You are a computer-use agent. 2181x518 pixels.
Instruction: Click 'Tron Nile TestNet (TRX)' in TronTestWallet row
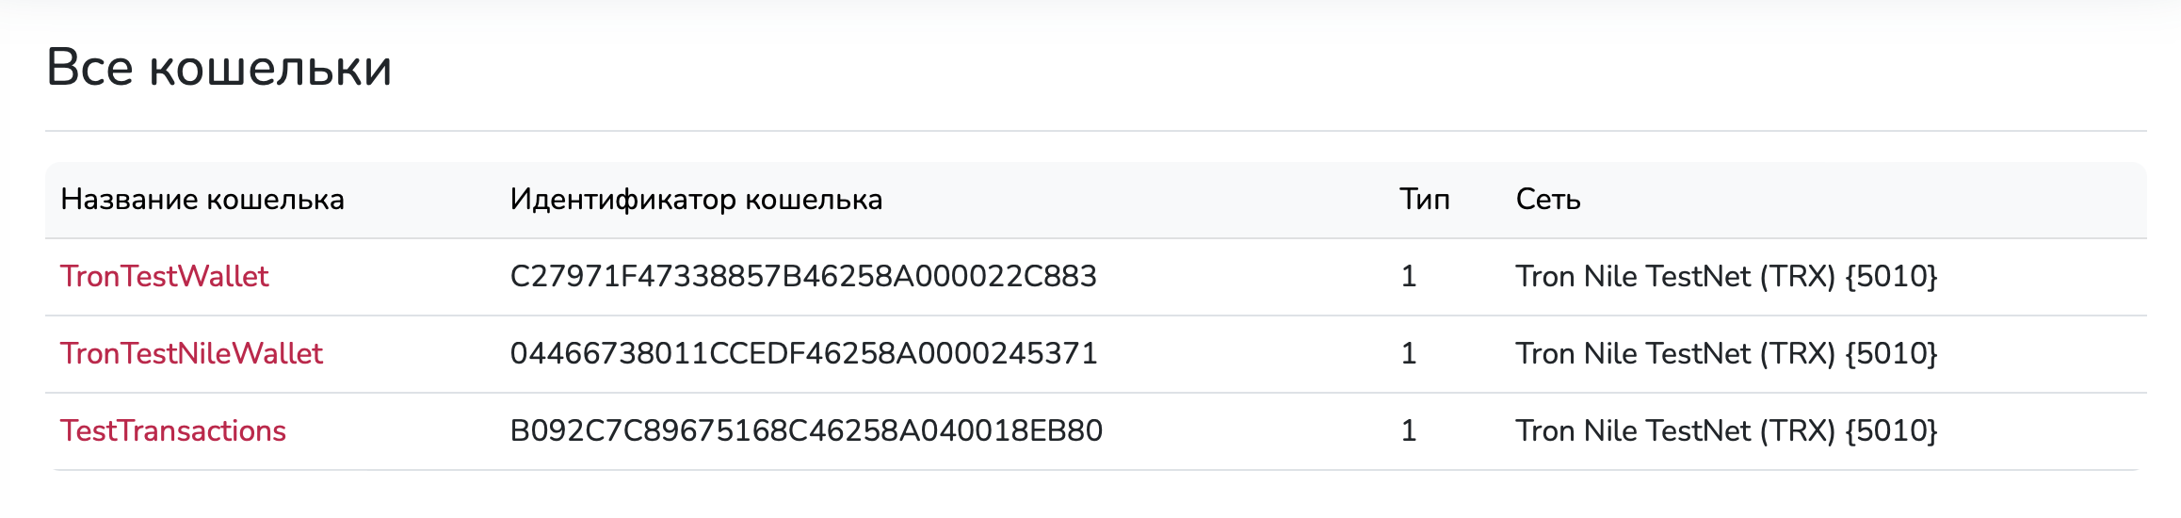click(1674, 277)
